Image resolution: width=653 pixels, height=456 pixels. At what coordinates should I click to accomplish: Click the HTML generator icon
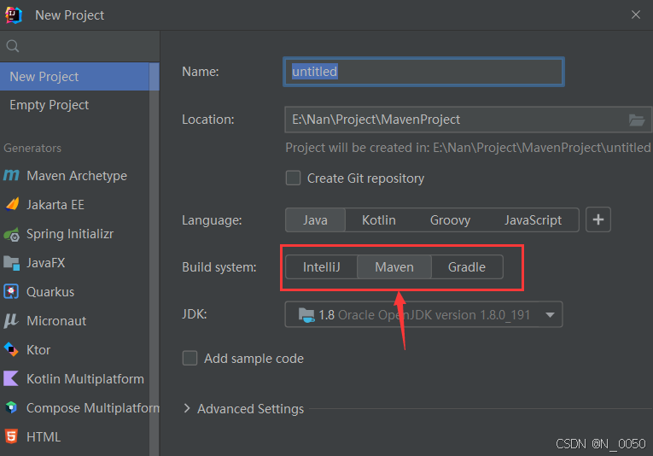tap(11, 436)
